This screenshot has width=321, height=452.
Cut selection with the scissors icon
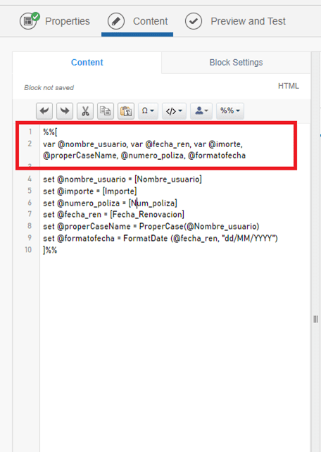(x=85, y=111)
